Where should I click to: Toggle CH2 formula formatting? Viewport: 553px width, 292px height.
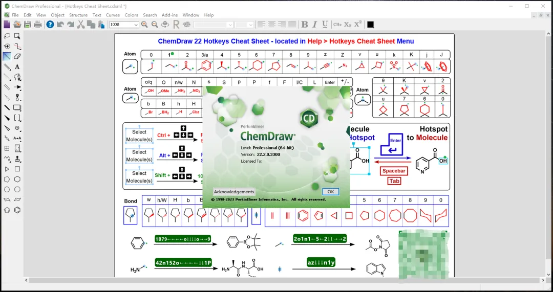pyautogui.click(x=337, y=25)
